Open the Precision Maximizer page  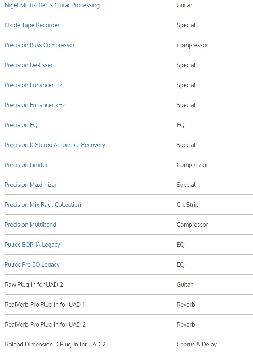[x=31, y=185]
